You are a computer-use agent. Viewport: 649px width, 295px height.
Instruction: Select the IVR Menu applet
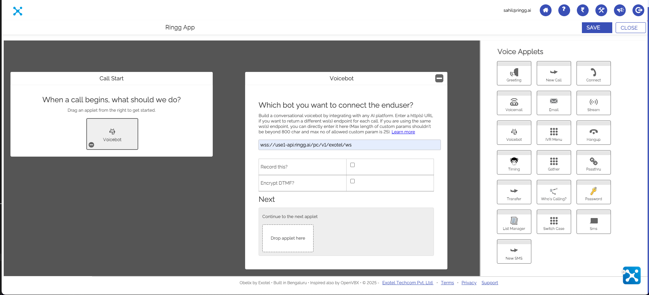pos(554,133)
